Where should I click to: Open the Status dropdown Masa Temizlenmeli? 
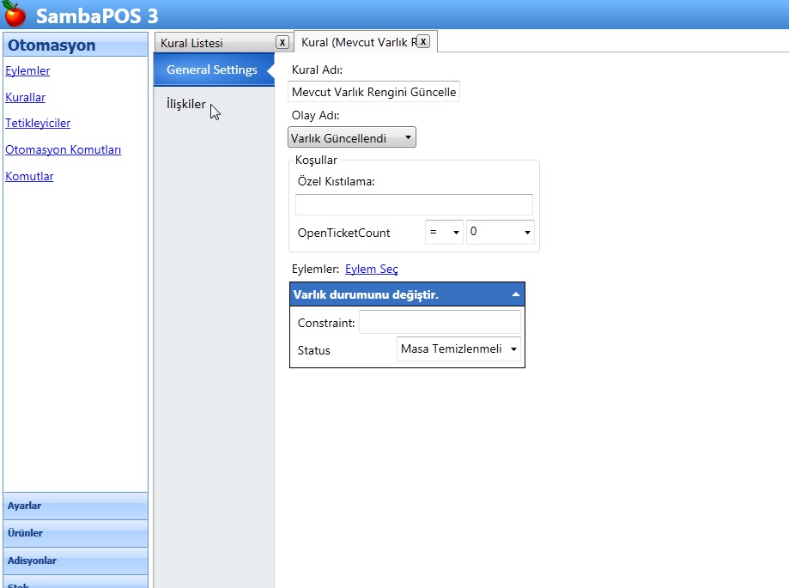point(458,349)
